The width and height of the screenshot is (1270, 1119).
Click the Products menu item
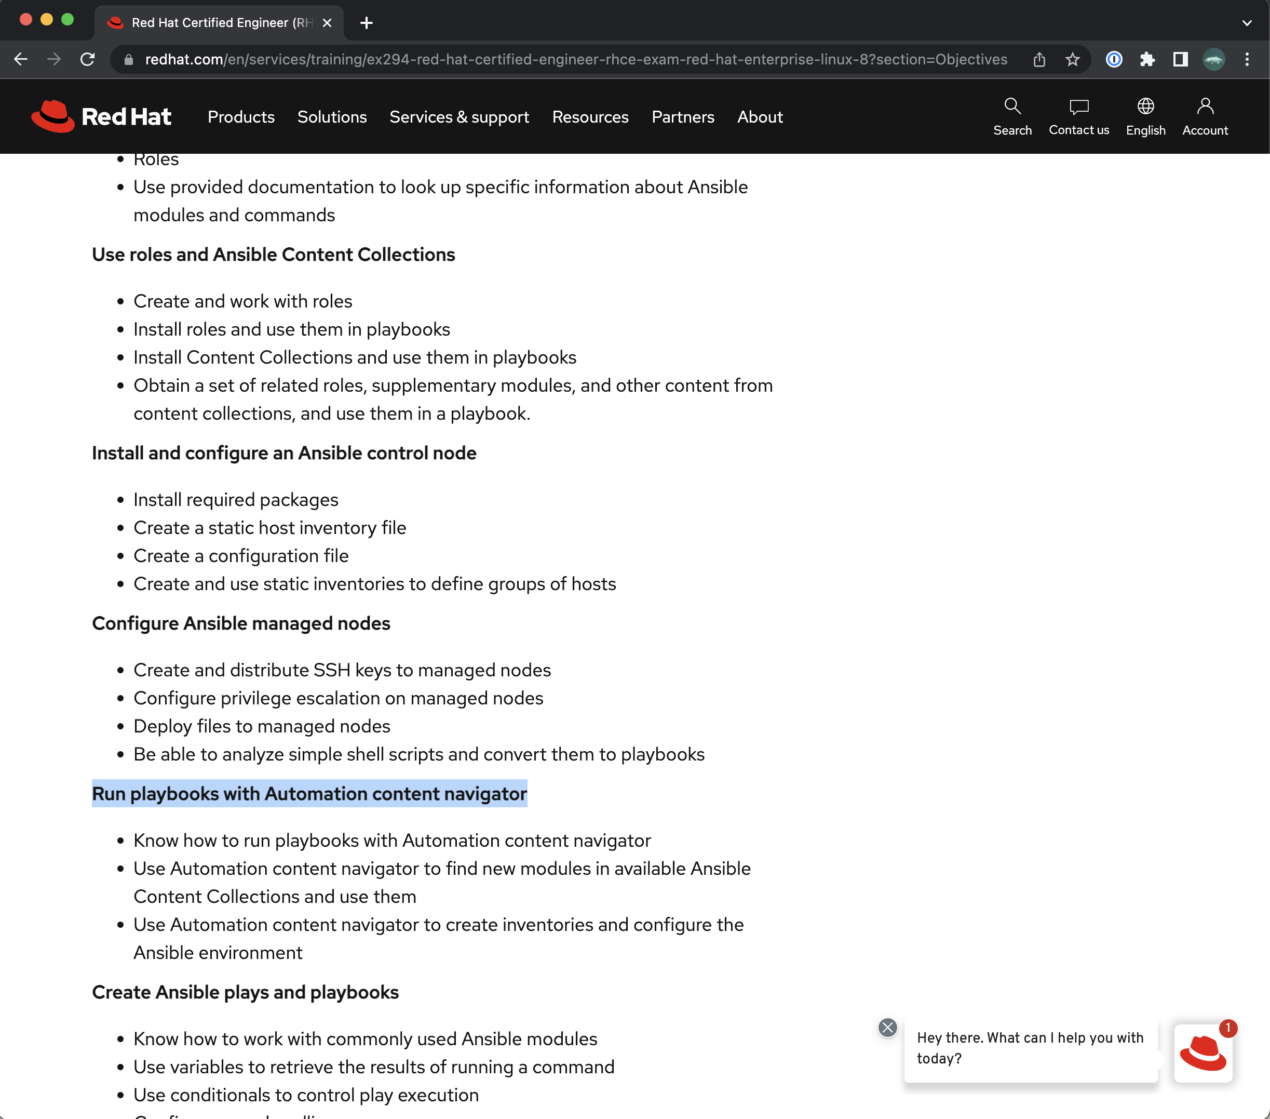[241, 118]
